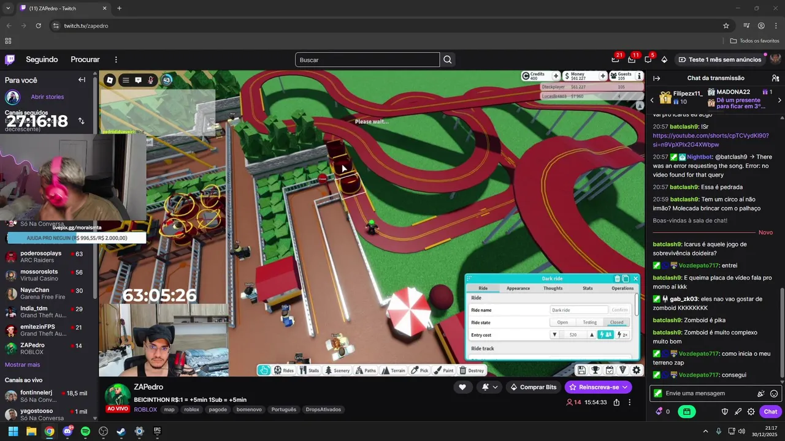
Task: Click Teste 1 mês sem anúncios
Action: (x=720, y=59)
